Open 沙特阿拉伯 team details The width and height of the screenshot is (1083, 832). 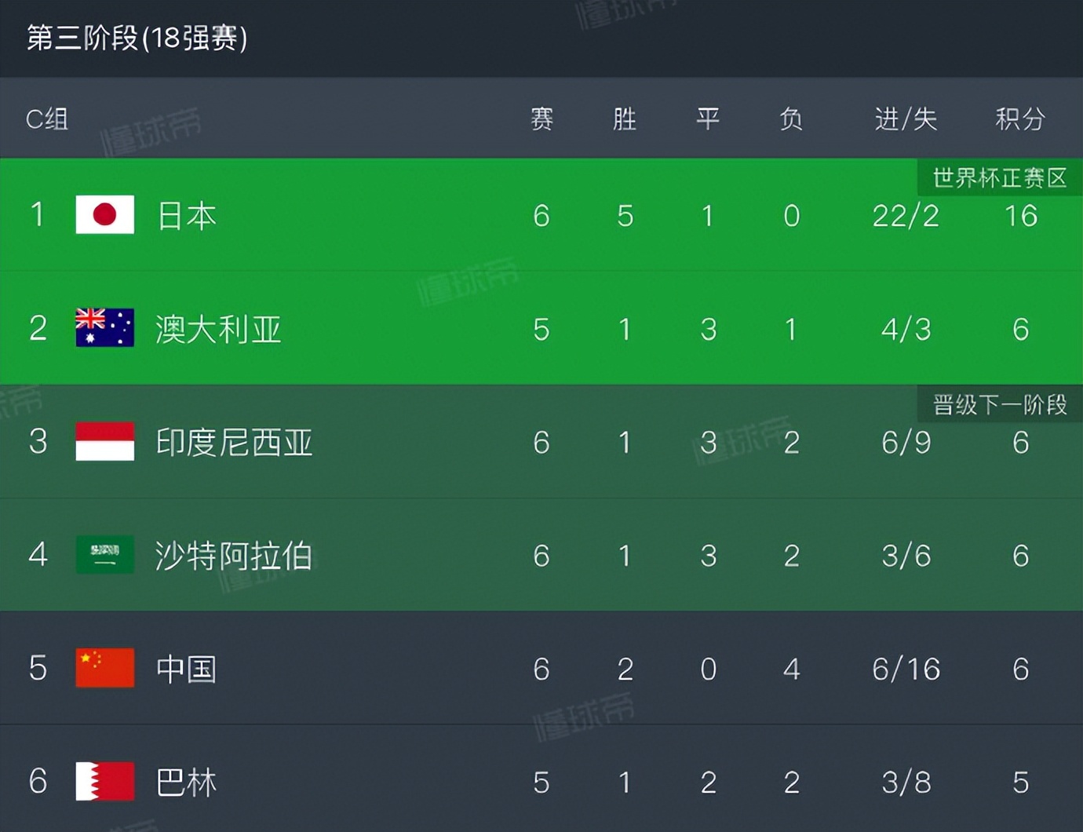tap(234, 556)
